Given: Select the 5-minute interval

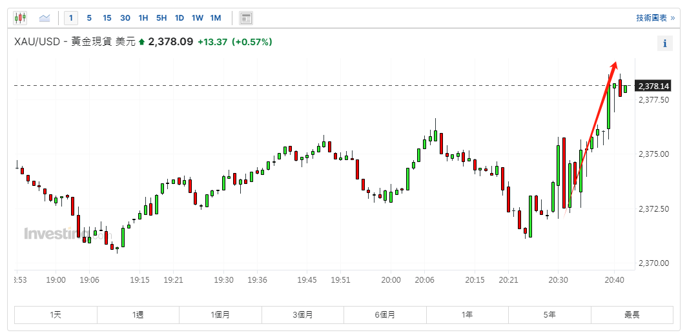Looking at the screenshot, I should tap(89, 18).
